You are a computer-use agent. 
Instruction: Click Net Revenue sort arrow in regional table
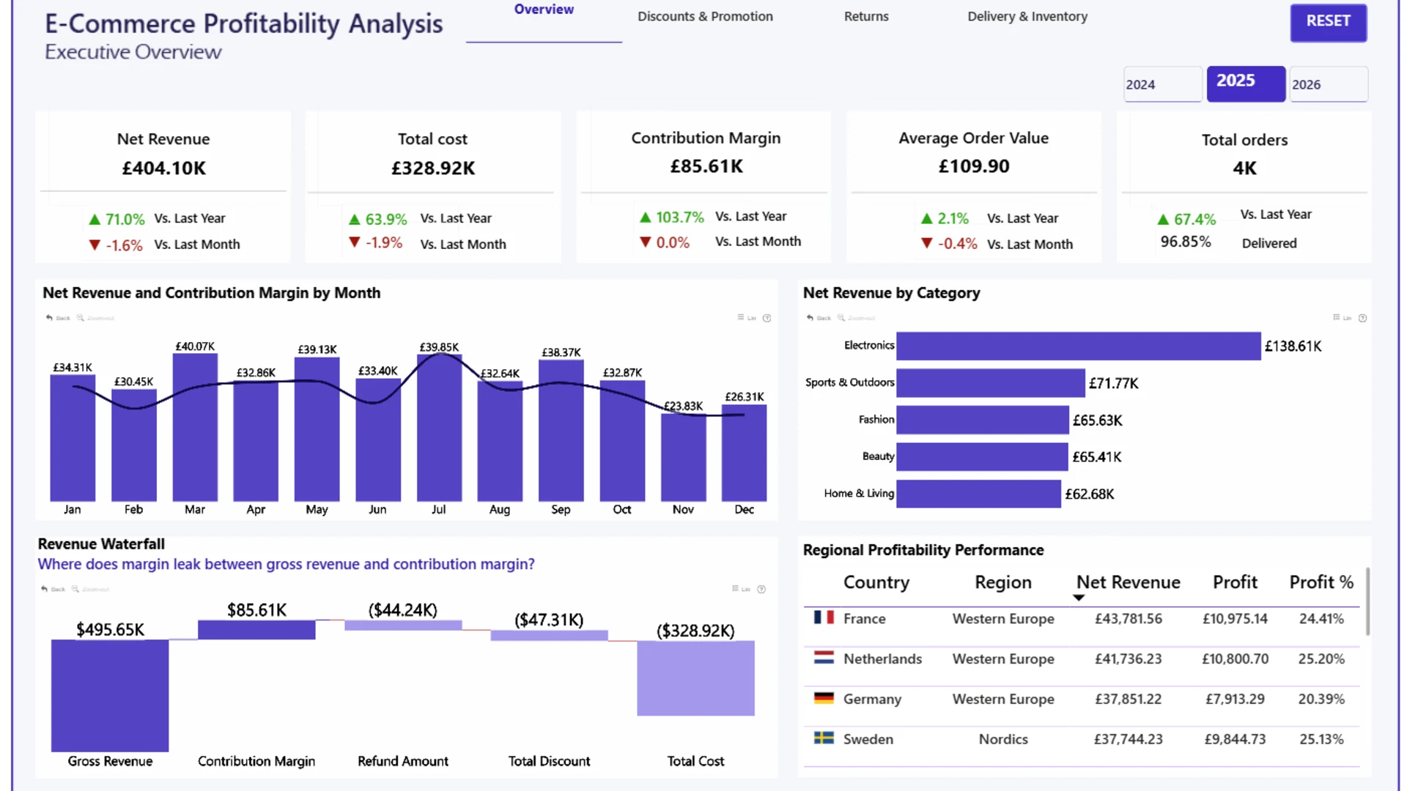1078,598
